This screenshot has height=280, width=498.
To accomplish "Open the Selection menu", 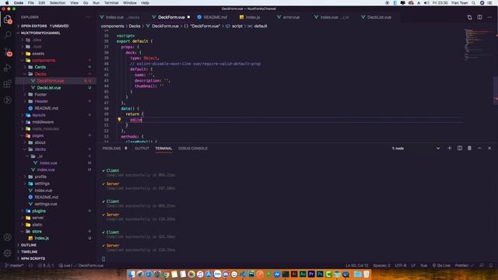I will coord(58,3).
